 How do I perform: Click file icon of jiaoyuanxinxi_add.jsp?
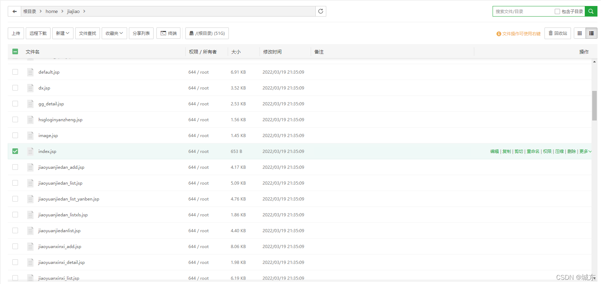point(30,246)
